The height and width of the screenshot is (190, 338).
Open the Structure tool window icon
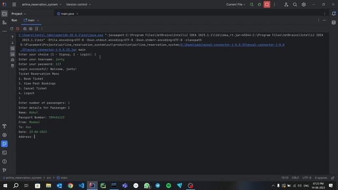pyautogui.click(x=4, y=22)
